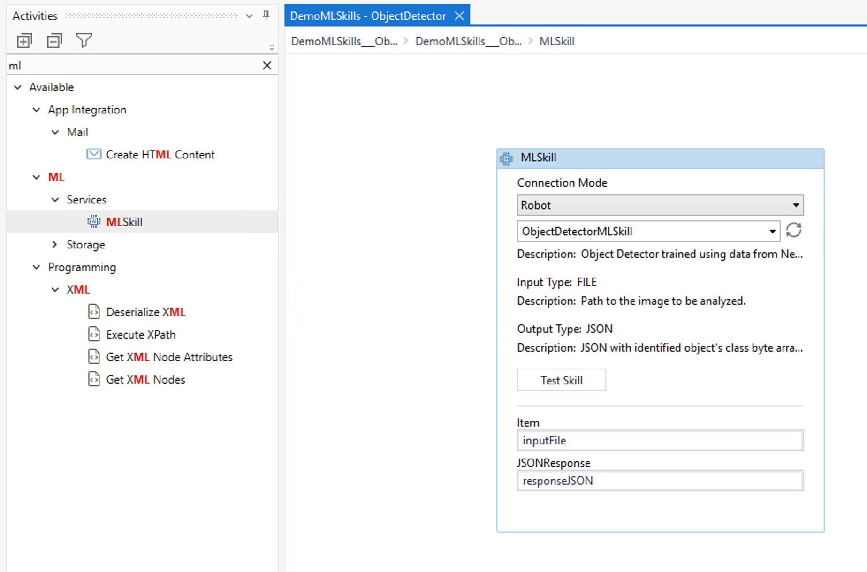The image size is (867, 572).
Task: Click the Deserialize XML file icon
Action: 94,312
